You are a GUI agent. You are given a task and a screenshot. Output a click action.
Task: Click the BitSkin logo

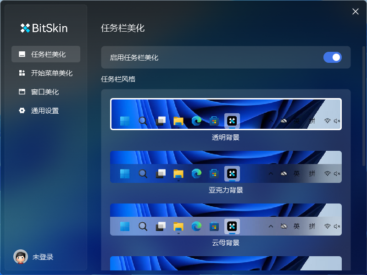[44, 28]
